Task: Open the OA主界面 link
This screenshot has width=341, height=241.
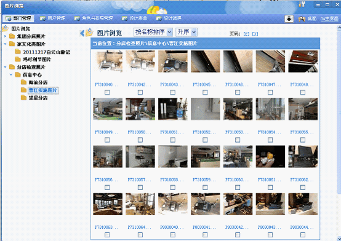Action: point(329,19)
